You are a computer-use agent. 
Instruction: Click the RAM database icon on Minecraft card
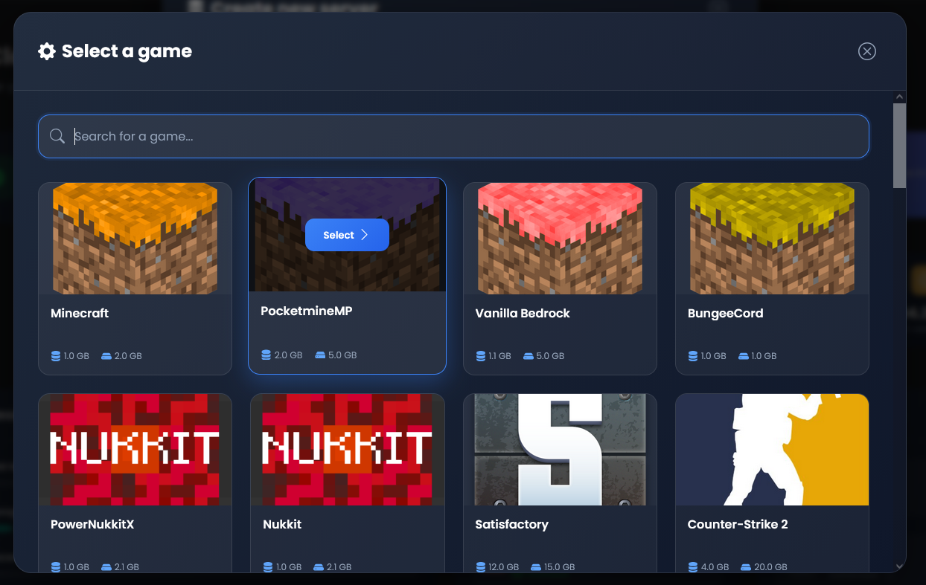[x=56, y=356]
